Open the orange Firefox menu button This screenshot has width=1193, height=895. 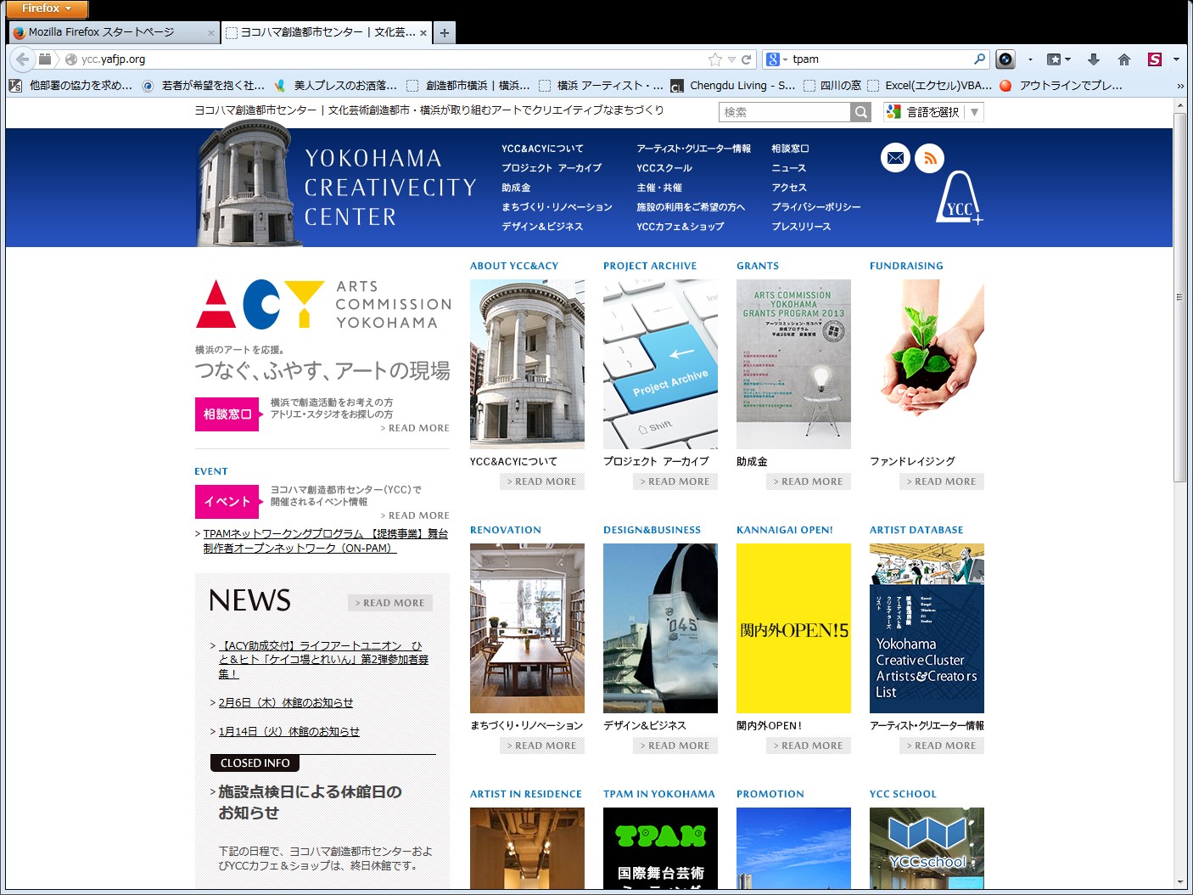point(46,8)
